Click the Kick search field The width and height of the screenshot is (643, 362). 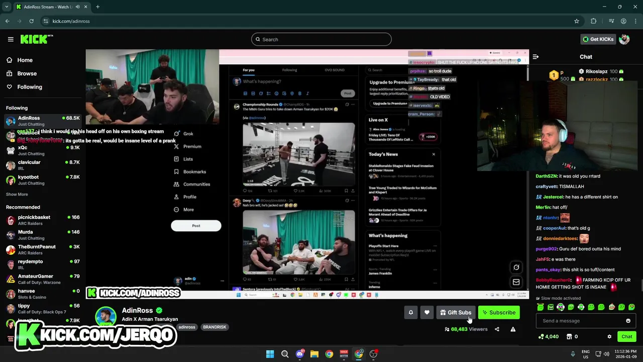[x=321, y=39]
